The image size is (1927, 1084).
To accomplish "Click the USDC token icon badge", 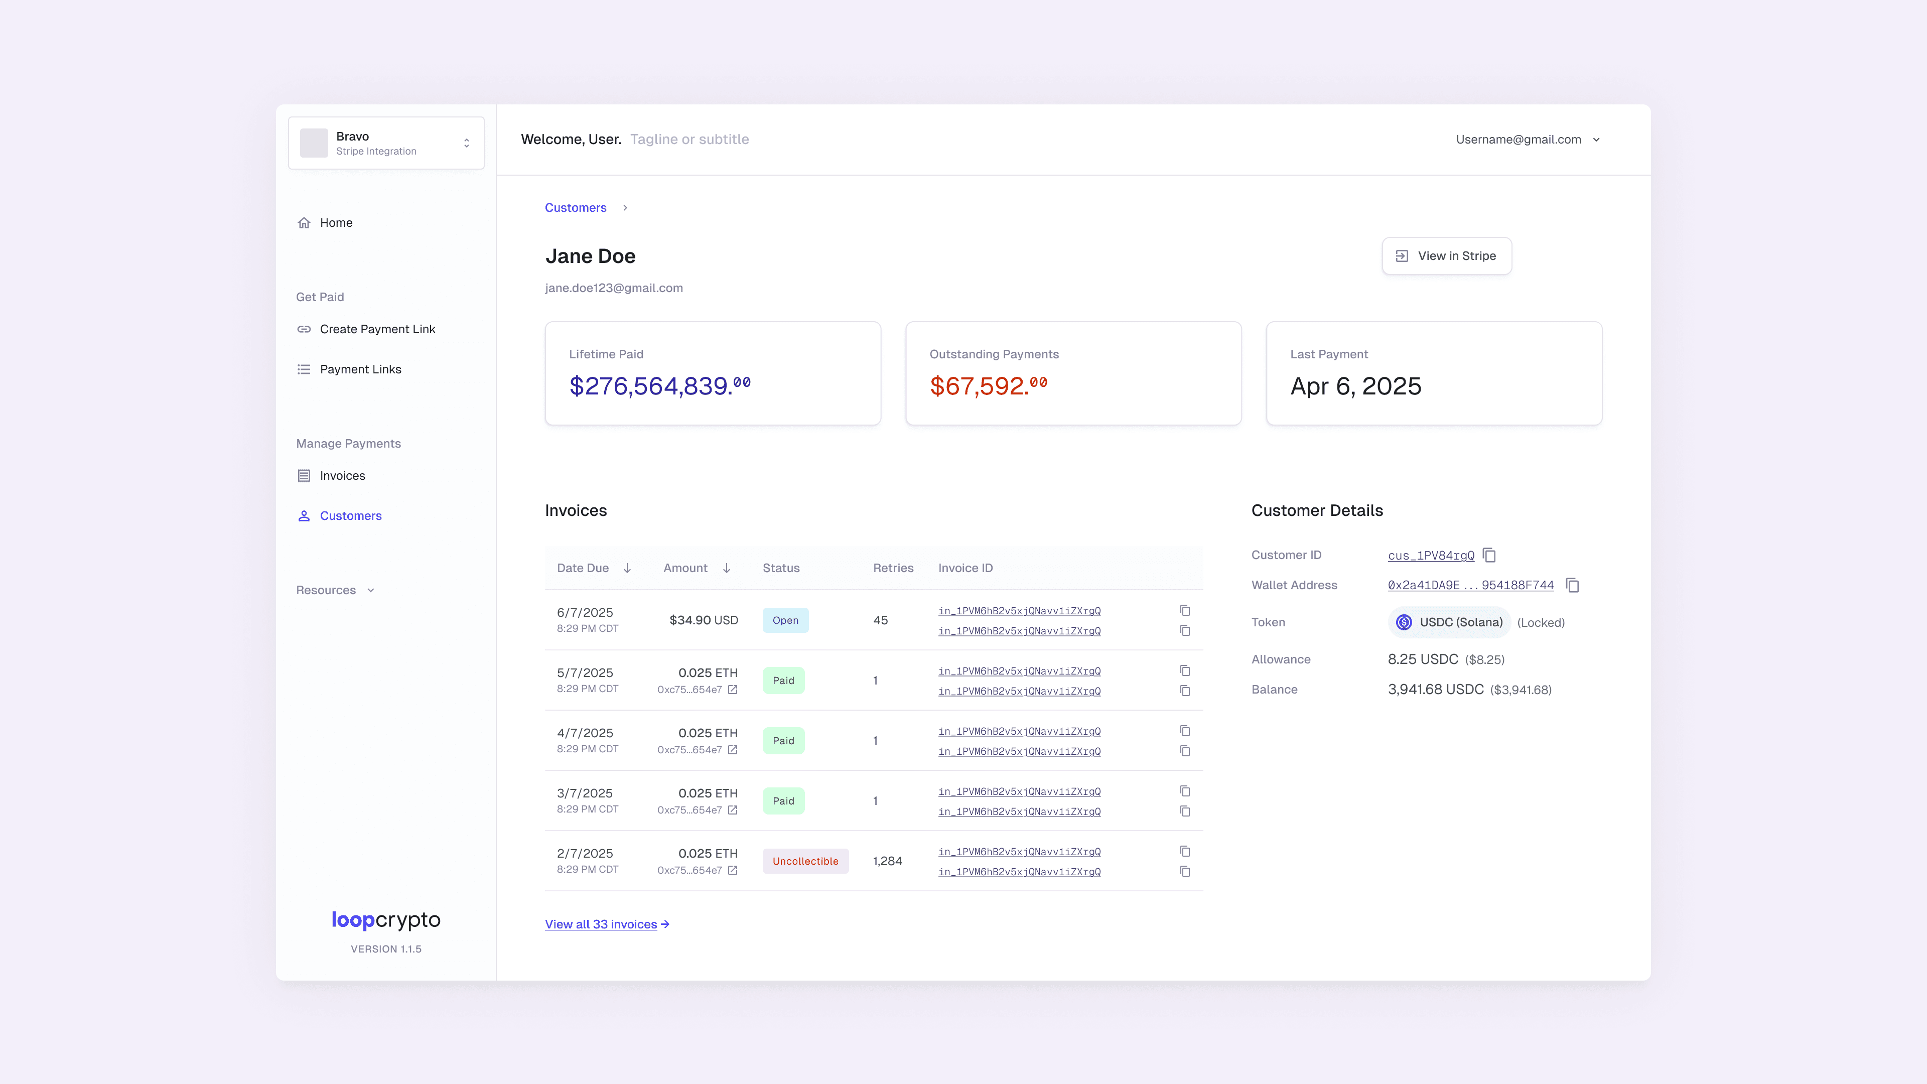I will coord(1404,622).
